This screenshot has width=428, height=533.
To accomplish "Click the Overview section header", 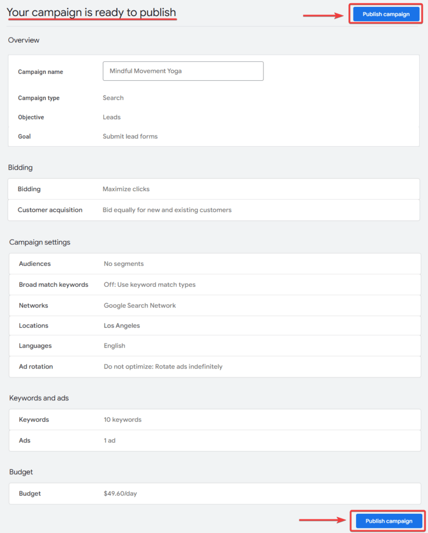I will 23,40.
